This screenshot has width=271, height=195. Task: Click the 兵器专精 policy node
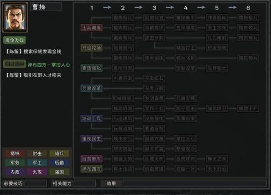click(x=185, y=99)
